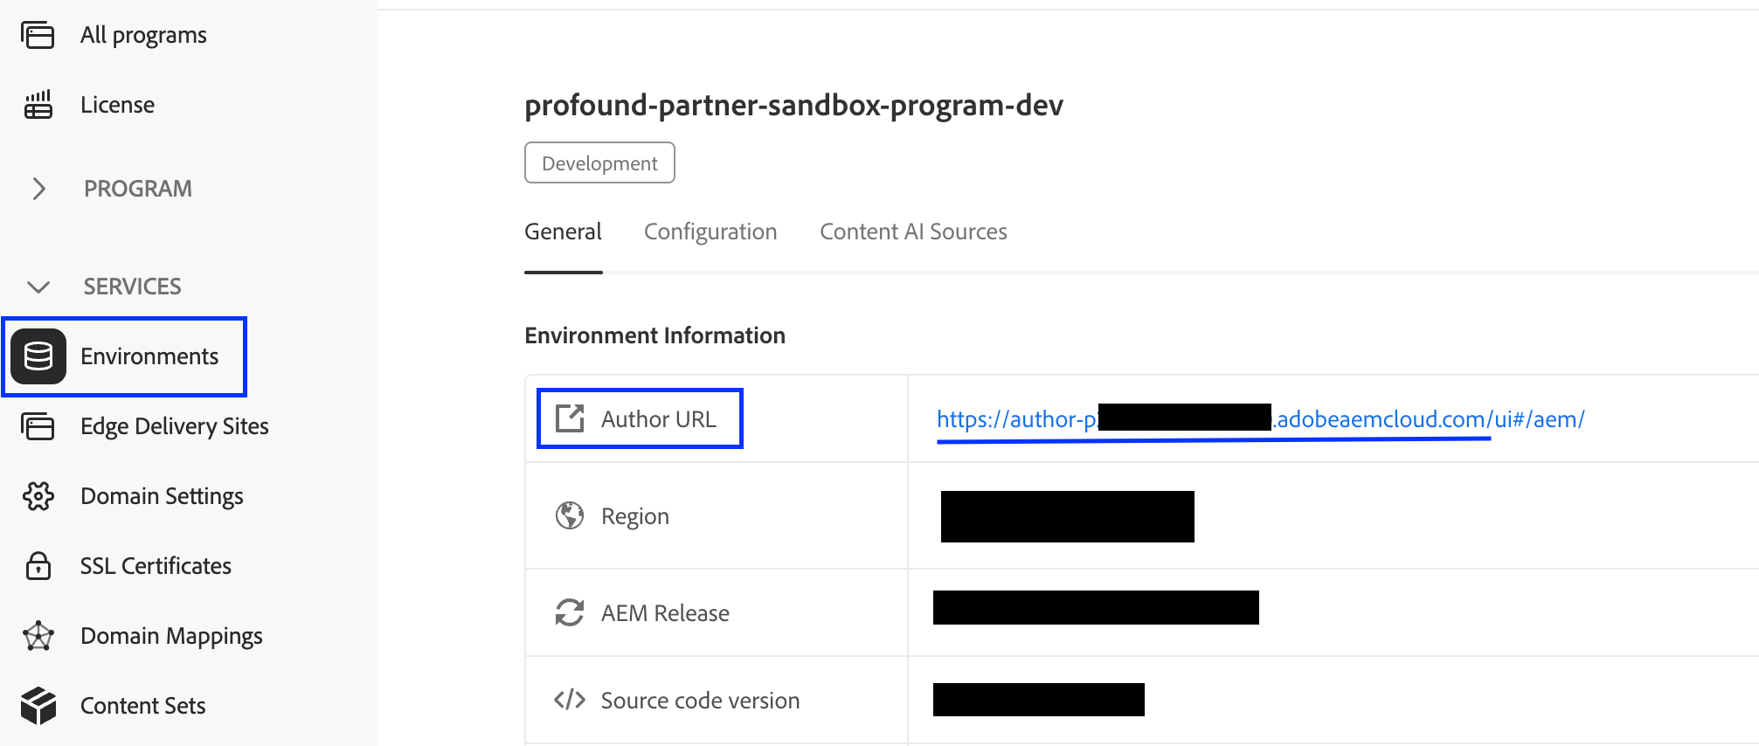The height and width of the screenshot is (746, 1759).
Task: Go to Edge Delivery Sites
Action: pyautogui.click(x=175, y=426)
